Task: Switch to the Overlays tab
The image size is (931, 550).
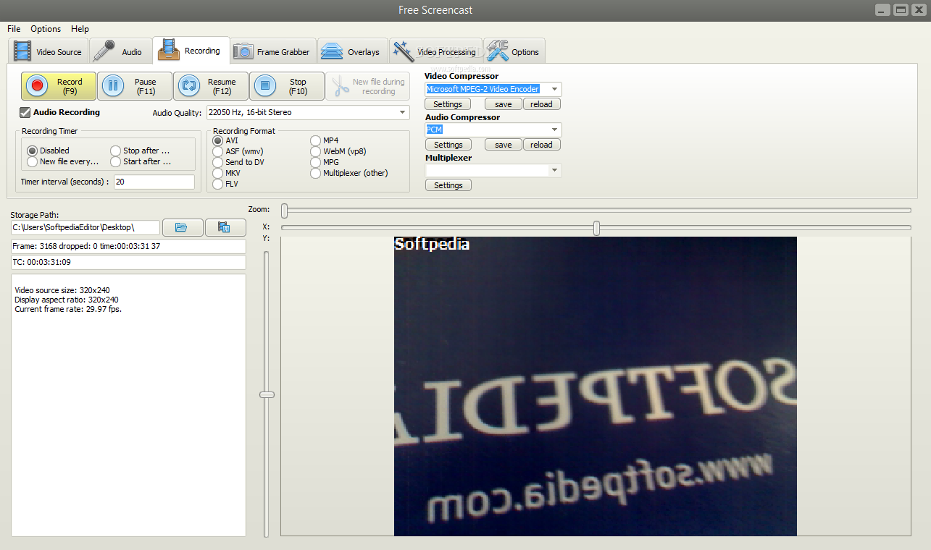Action: pos(352,51)
